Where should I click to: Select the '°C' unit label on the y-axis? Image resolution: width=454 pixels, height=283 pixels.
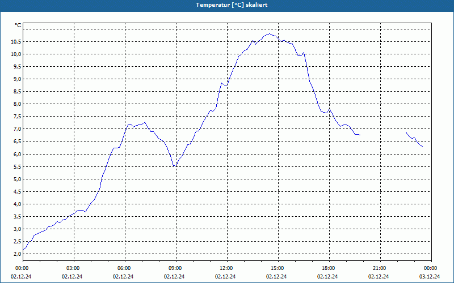click(18, 25)
